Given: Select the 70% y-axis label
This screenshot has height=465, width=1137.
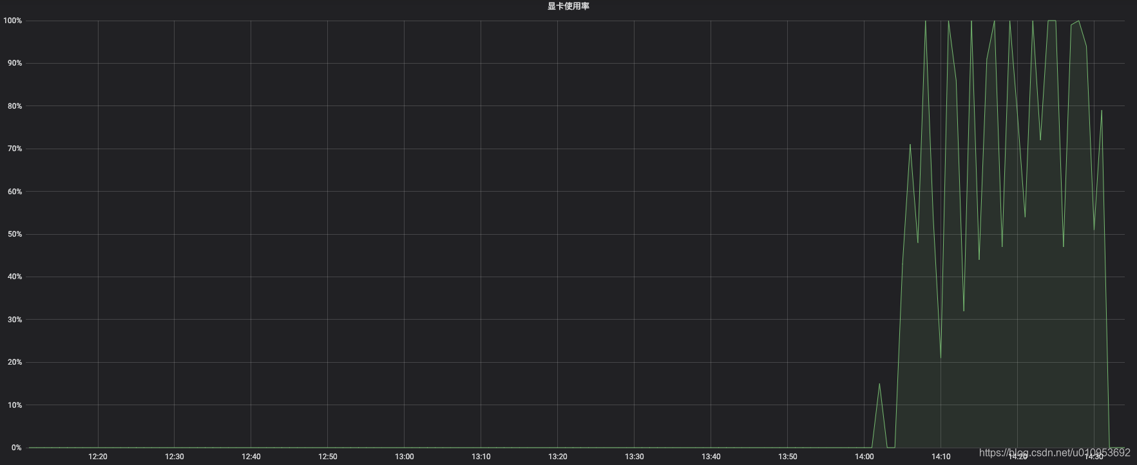Looking at the screenshot, I should pos(14,149).
